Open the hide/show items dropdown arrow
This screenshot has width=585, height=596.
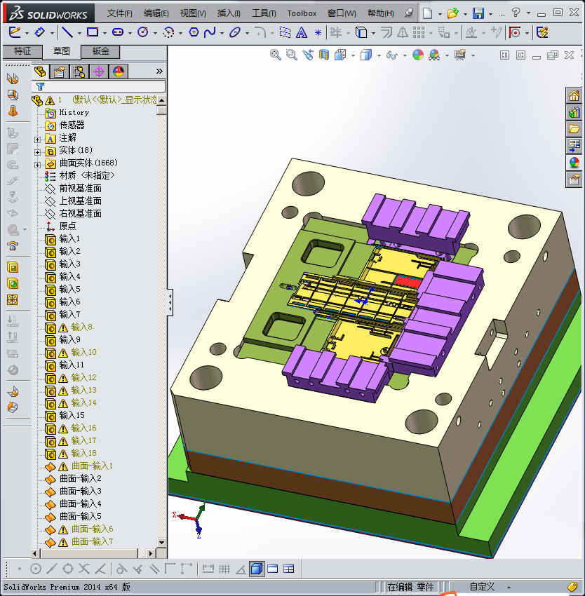click(405, 56)
